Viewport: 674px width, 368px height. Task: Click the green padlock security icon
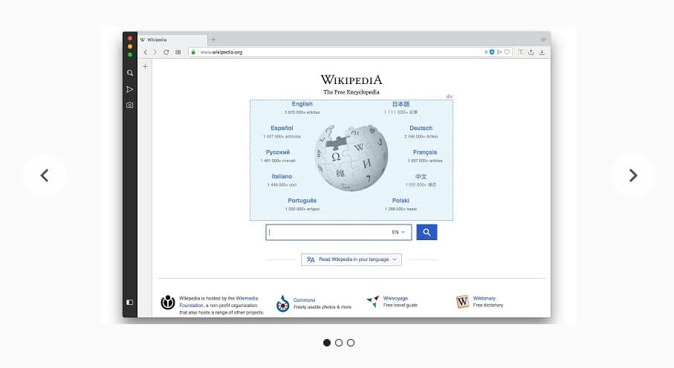pyautogui.click(x=193, y=52)
